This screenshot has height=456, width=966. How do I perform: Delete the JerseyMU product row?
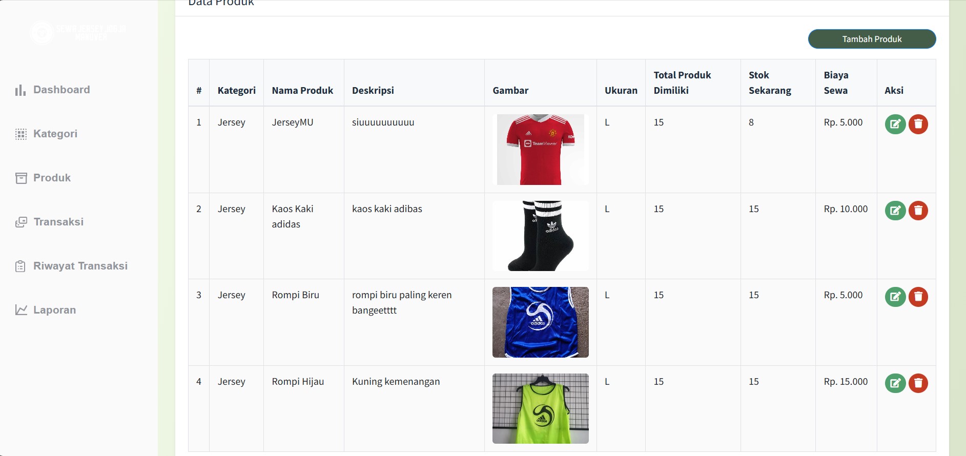(x=918, y=124)
